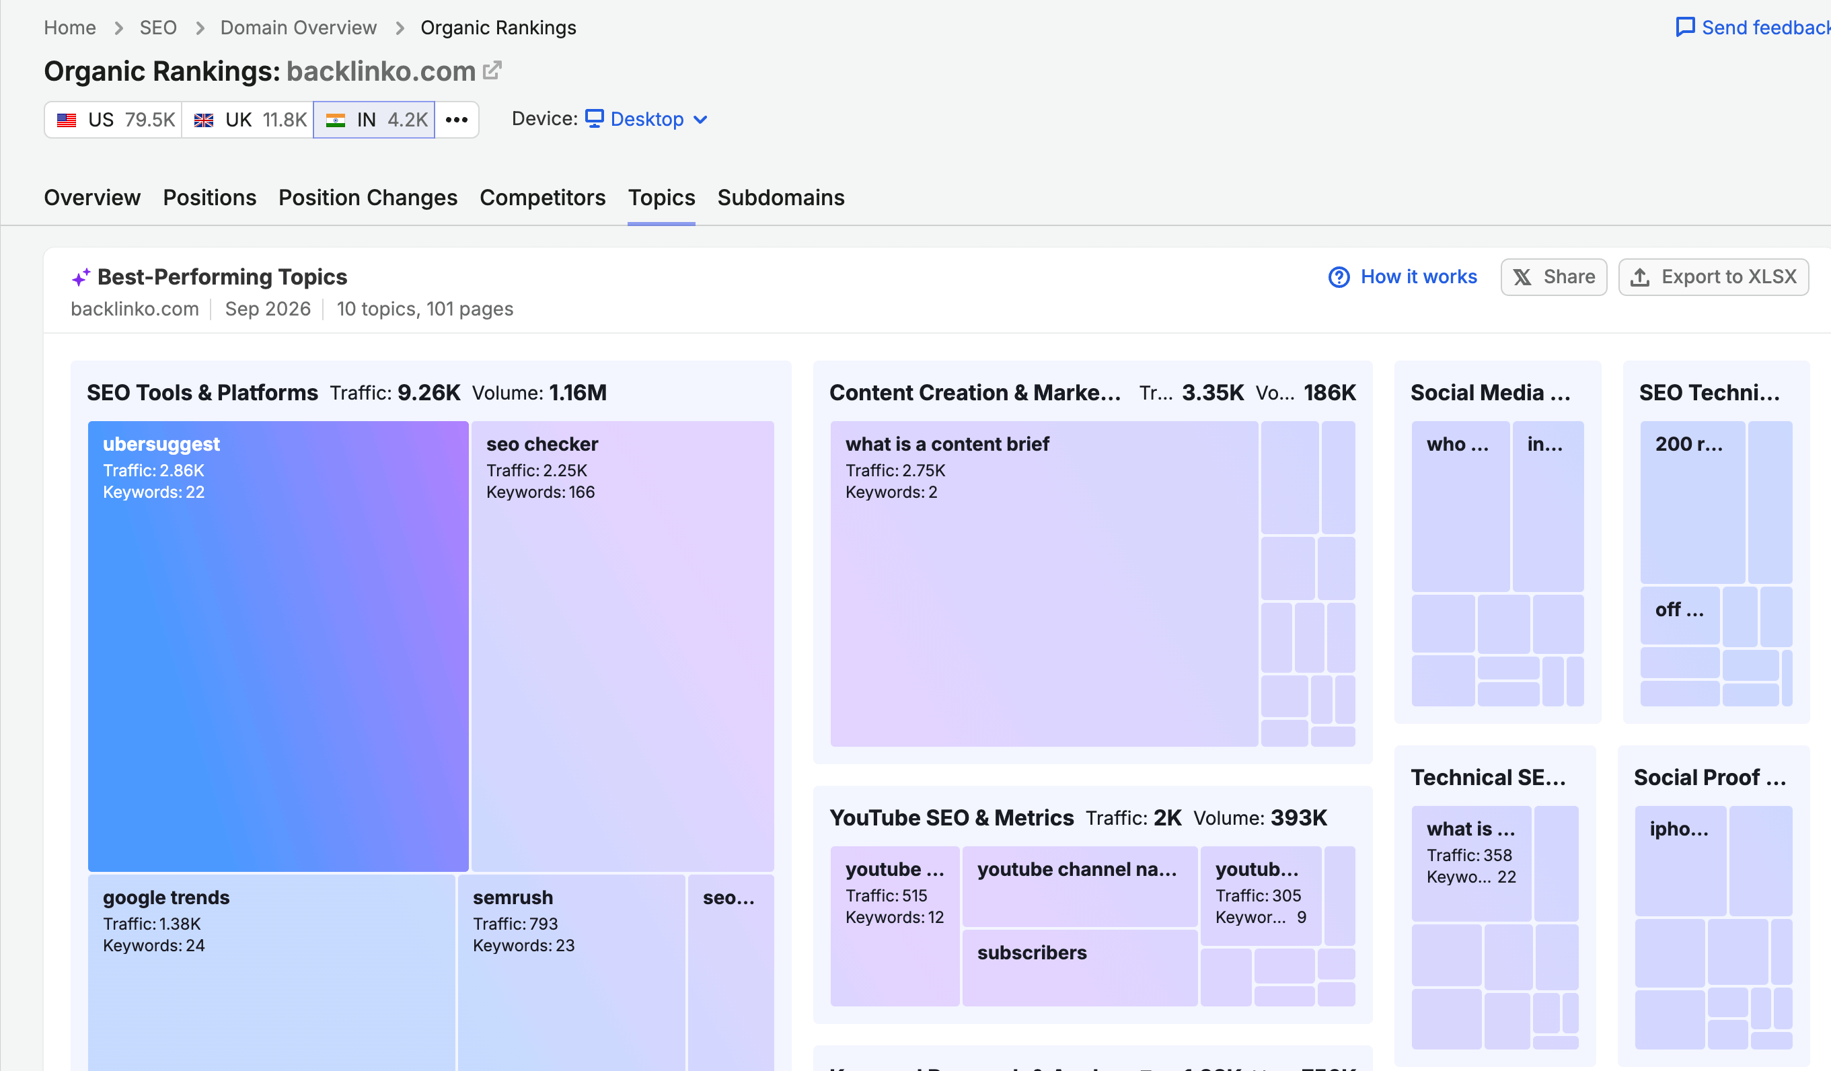Screen dimensions: 1831x1071
Task: Click the YouTube SEO & Metrics topic heading
Action: coord(951,817)
